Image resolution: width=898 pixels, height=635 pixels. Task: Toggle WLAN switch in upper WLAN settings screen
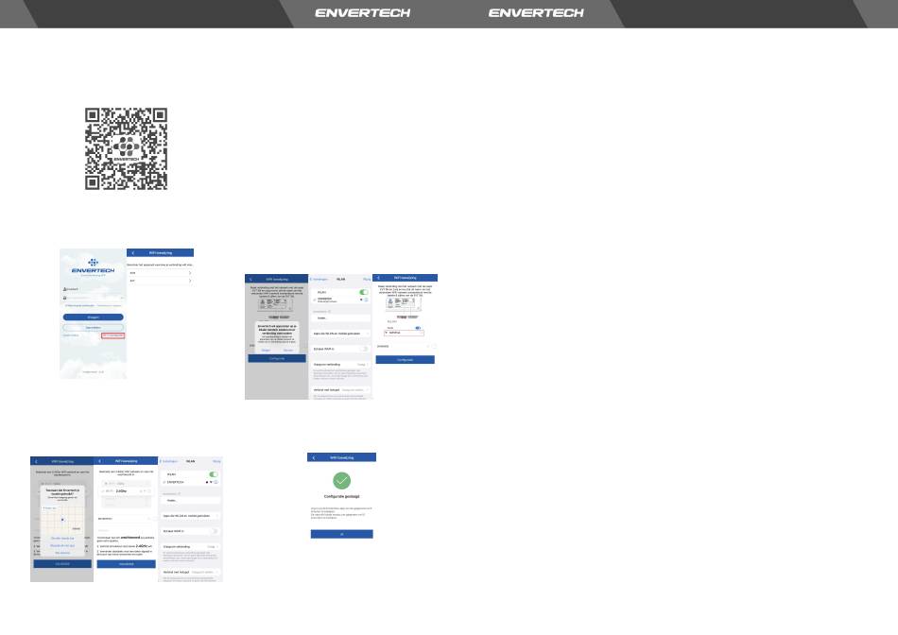tap(364, 292)
